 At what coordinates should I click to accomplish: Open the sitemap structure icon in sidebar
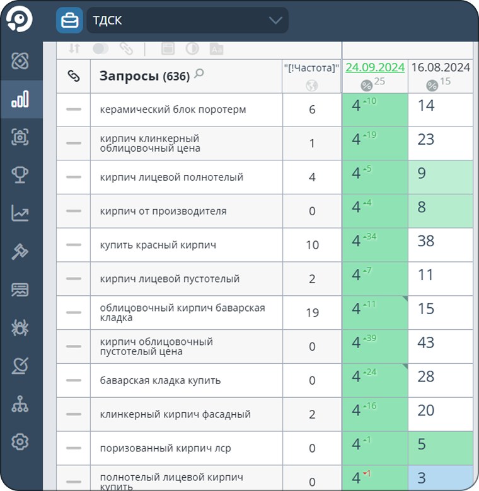[20, 404]
